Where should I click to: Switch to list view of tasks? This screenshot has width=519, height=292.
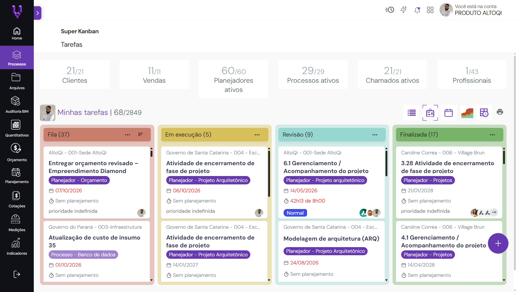(412, 112)
